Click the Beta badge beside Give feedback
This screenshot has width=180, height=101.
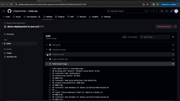point(125,37)
